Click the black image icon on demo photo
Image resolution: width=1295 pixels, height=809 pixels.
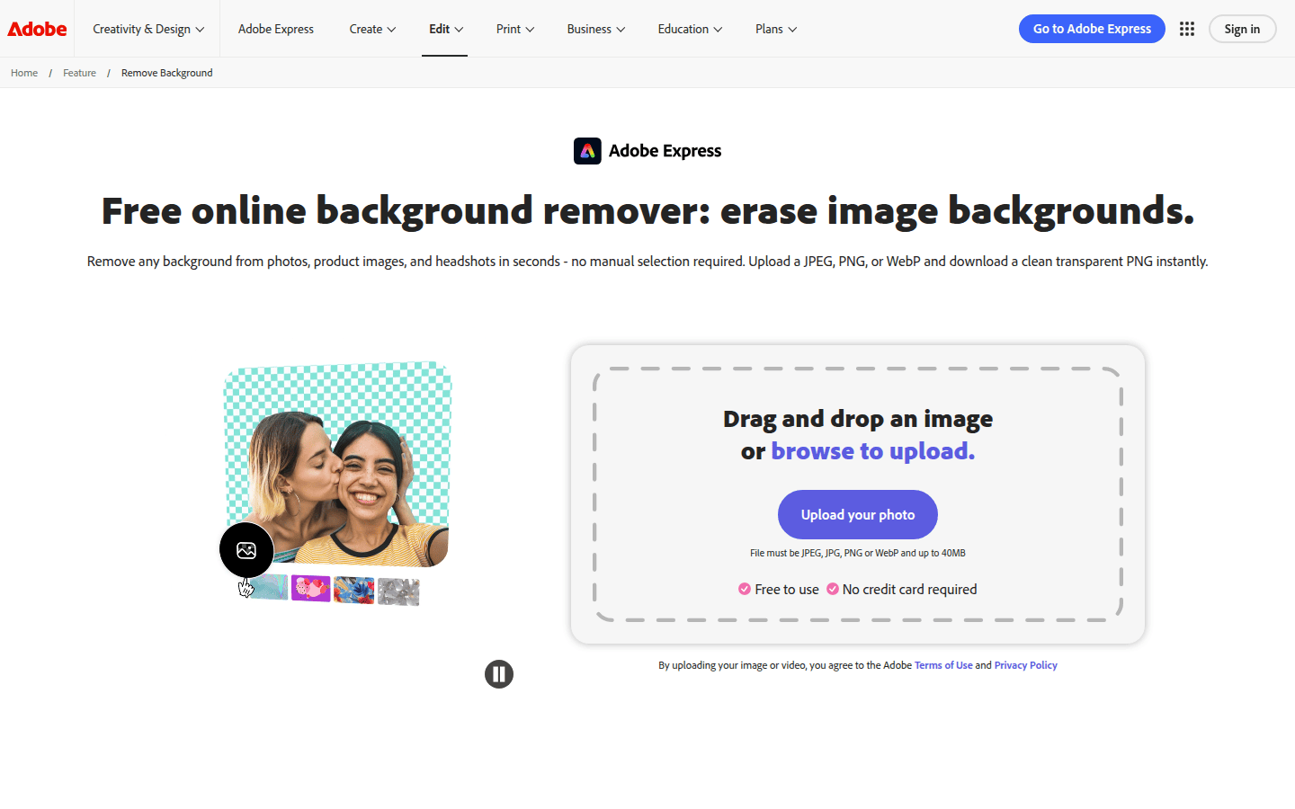(246, 550)
